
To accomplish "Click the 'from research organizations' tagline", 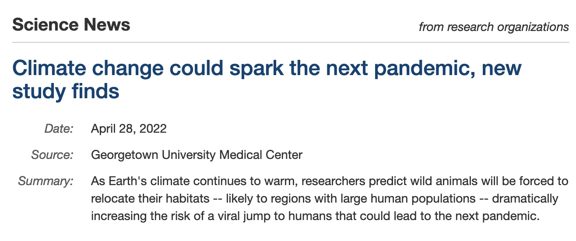I will 493,27.
